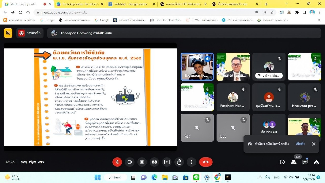
Task: Click the การบันทึก recording indicator button
Action: click(30, 33)
